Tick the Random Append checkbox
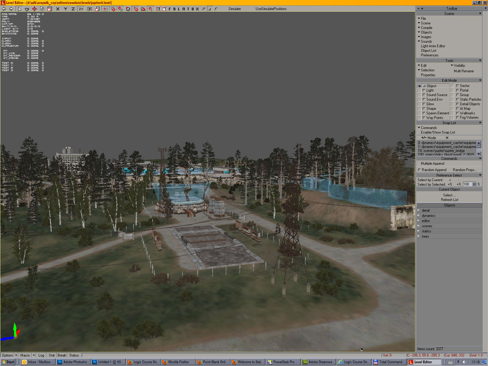 [419, 170]
